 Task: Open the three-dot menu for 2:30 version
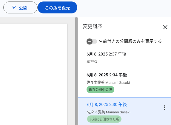click(x=165, y=108)
